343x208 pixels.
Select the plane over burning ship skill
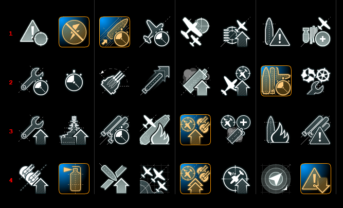[x=155, y=130]
